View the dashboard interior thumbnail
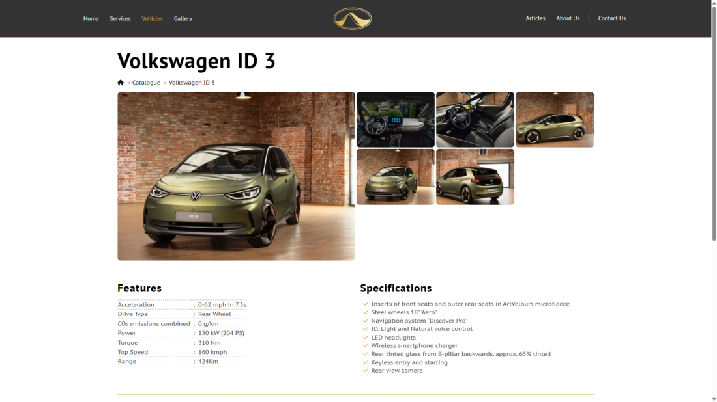This screenshot has width=717, height=402. [x=396, y=120]
